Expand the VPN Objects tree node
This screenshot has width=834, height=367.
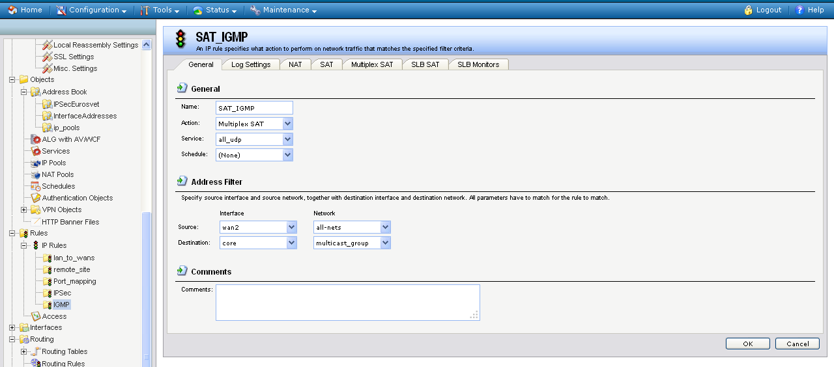pos(24,210)
